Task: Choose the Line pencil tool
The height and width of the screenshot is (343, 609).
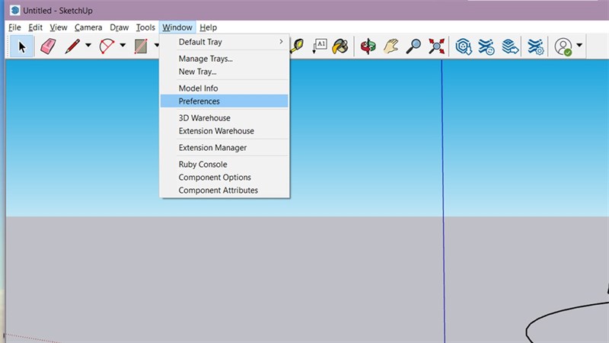Action: [x=72, y=46]
